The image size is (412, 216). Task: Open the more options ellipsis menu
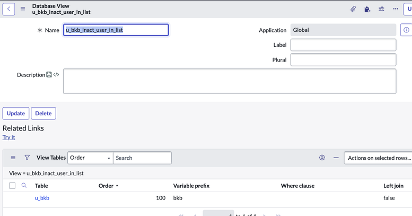(396, 9)
